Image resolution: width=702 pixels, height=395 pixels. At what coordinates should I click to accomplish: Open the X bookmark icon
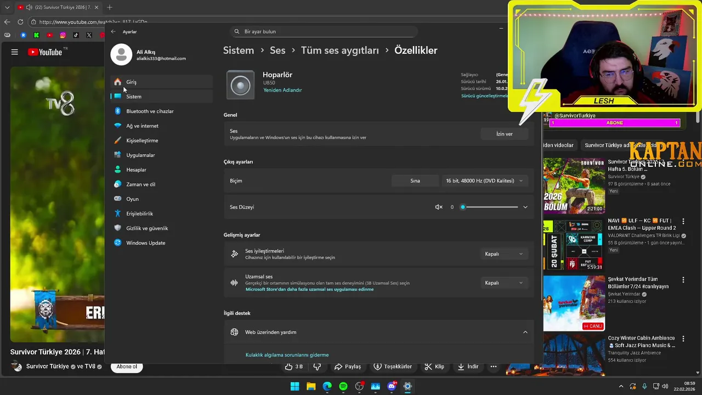point(89,35)
